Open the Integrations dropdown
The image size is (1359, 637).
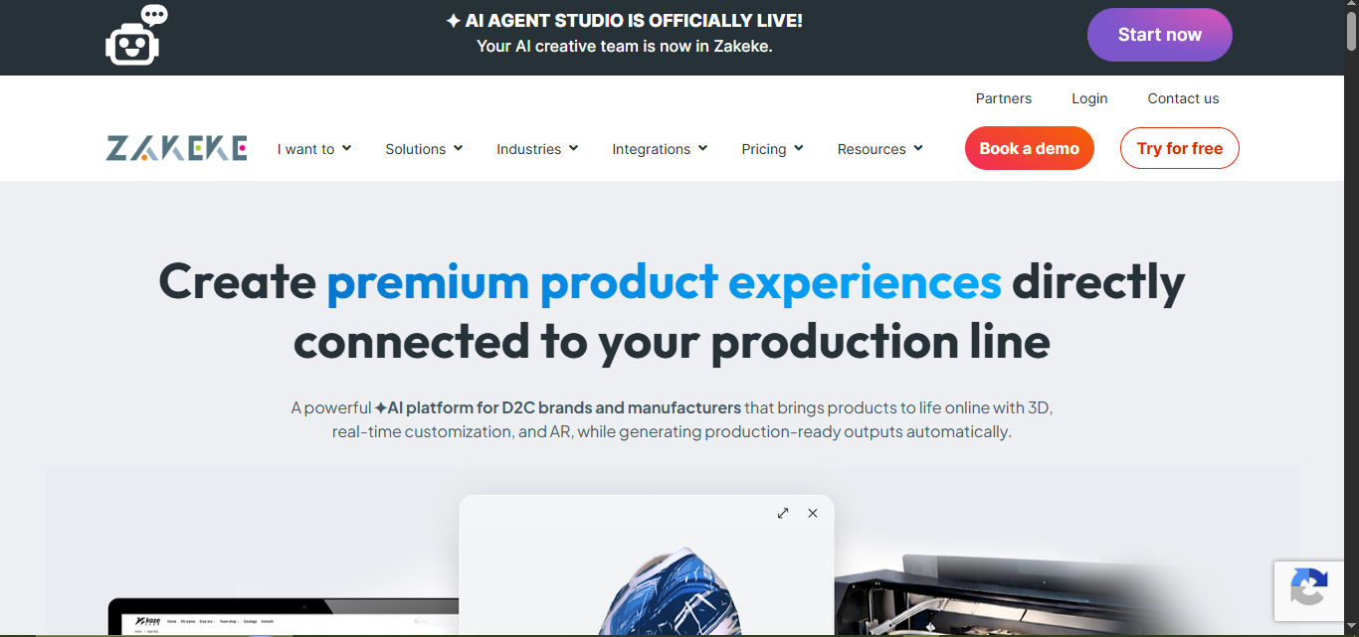660,149
